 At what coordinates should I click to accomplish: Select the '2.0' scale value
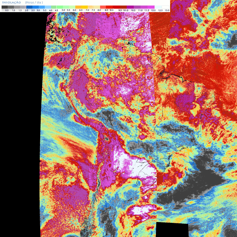pyautogui.click(x=26, y=10)
